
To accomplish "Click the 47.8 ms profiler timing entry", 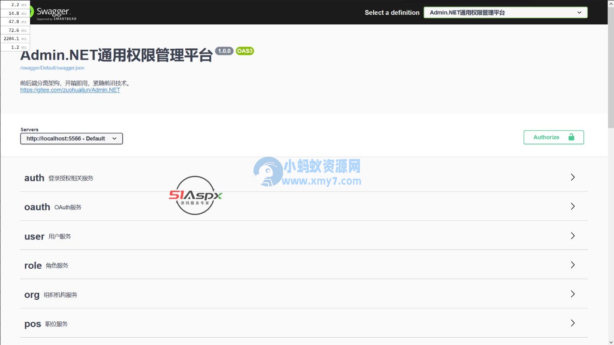I will 15,22.
